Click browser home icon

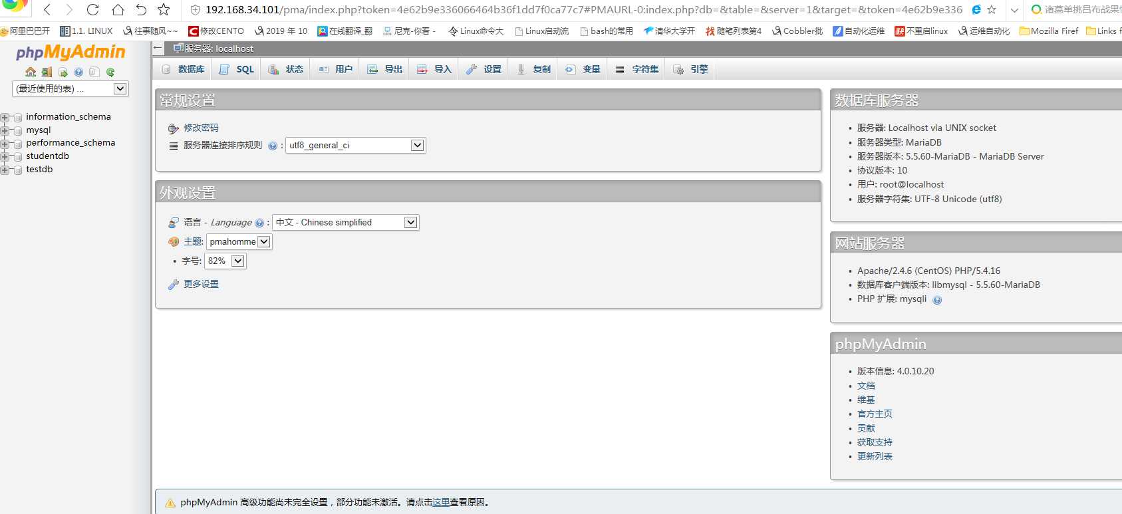(118, 9)
